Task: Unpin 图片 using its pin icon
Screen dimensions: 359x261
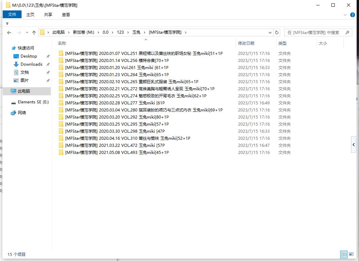Action: pyautogui.click(x=48, y=80)
